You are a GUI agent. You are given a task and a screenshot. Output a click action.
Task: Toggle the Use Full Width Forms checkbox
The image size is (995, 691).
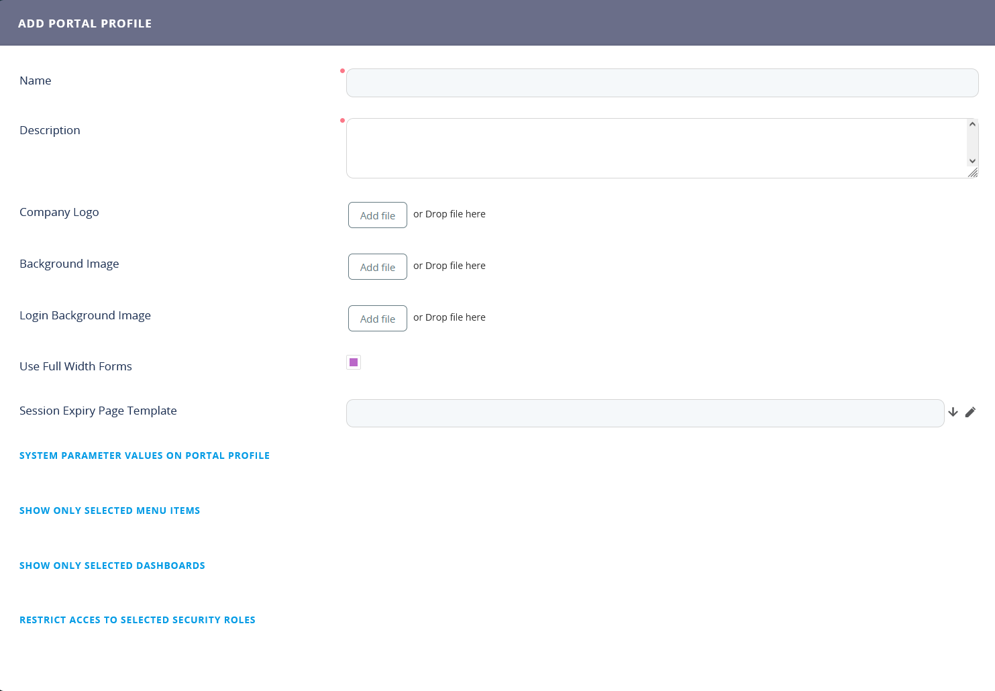pos(354,362)
